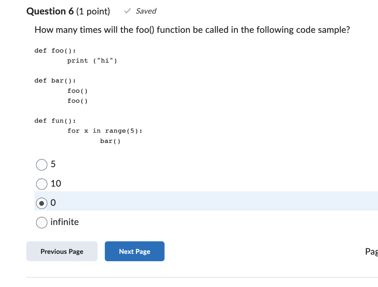Select the "10" answer option
The image size is (378, 287).
pos(42,184)
